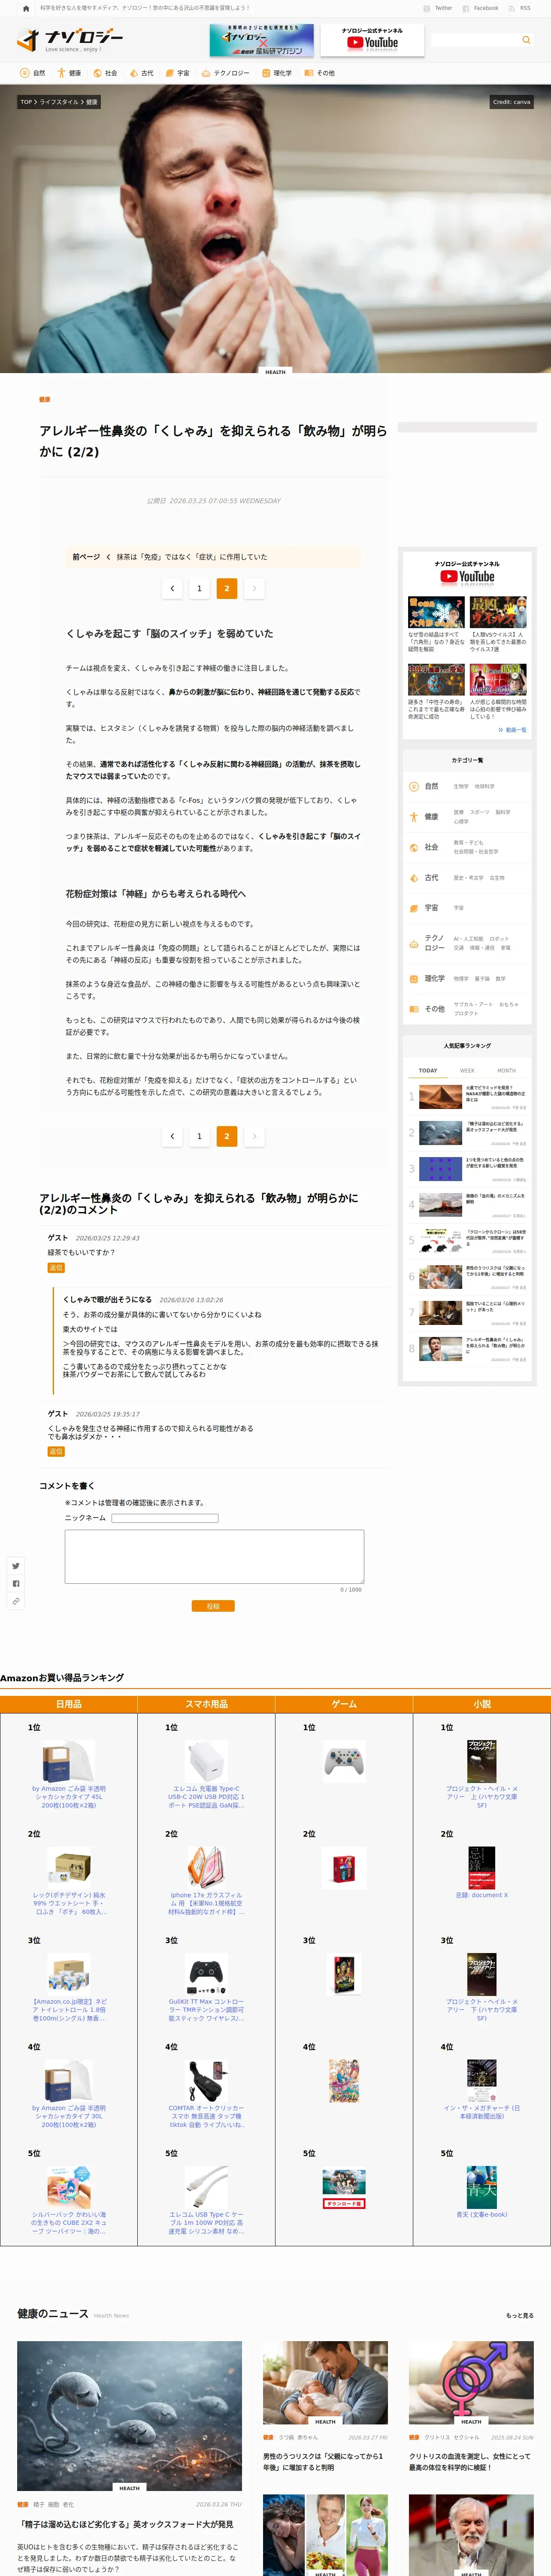The height and width of the screenshot is (2576, 551).
Task: Select 宇宙 in the top navigation bar
Action: pos(177,73)
